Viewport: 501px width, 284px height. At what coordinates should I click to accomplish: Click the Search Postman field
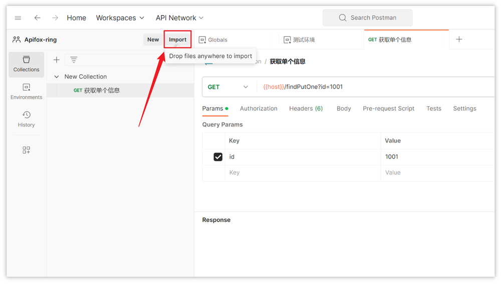click(368, 18)
